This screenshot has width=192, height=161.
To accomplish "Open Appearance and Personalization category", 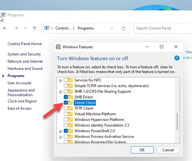I will pyautogui.click(x=21, y=92).
